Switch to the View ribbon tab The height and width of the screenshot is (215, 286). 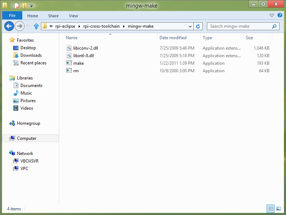[73, 16]
